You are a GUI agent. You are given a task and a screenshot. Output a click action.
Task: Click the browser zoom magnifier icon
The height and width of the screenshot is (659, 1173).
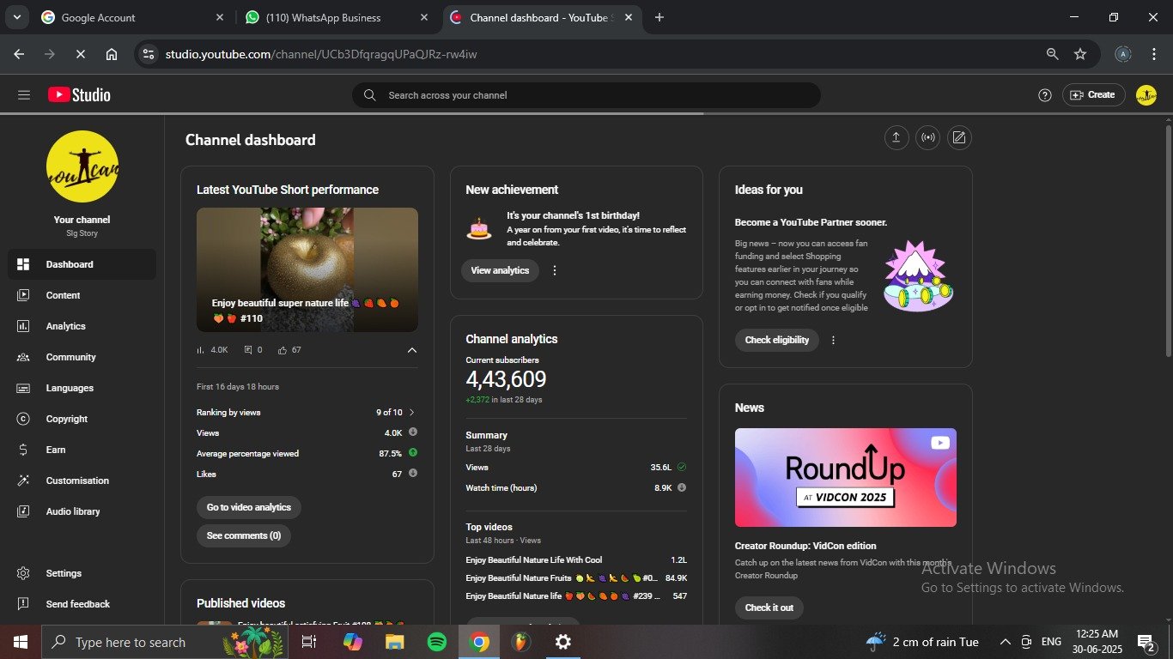[x=1052, y=54]
